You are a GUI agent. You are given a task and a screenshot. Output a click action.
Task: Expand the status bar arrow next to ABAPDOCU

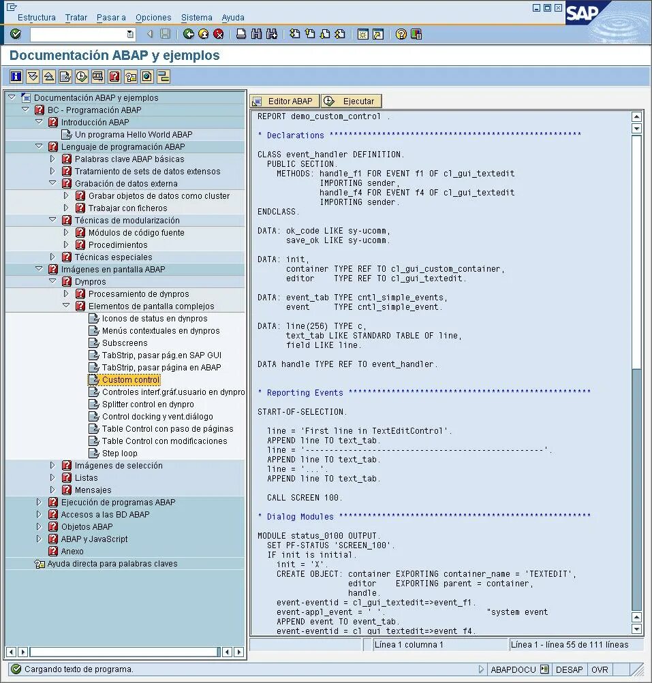click(481, 669)
